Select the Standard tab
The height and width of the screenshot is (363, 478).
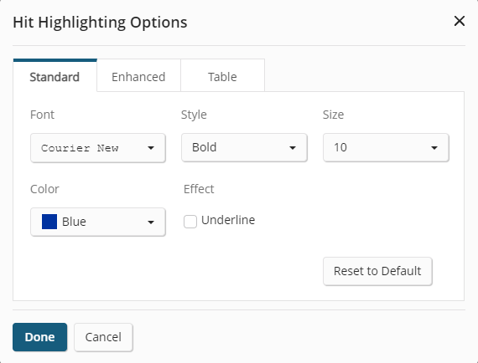tap(55, 76)
